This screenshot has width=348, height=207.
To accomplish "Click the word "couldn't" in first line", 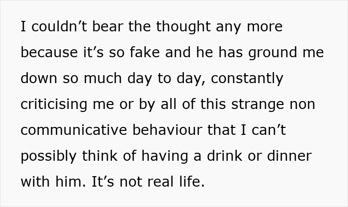I will [59, 26].
